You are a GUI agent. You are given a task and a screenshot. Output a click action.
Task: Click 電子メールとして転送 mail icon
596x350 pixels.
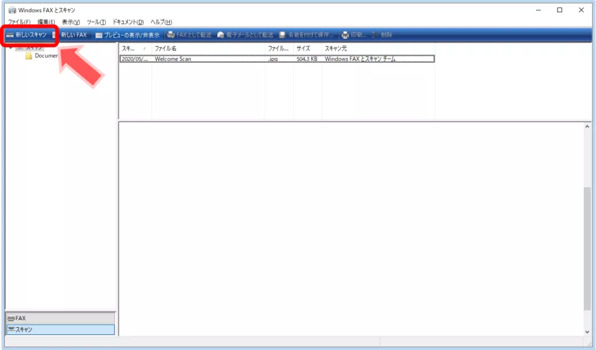click(x=221, y=35)
